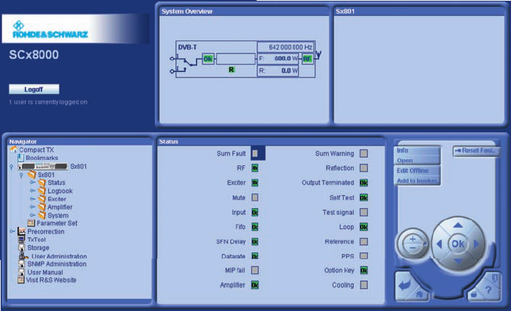Click the Output Terminated Ok indicator
The height and width of the screenshot is (311, 511).
(363, 183)
